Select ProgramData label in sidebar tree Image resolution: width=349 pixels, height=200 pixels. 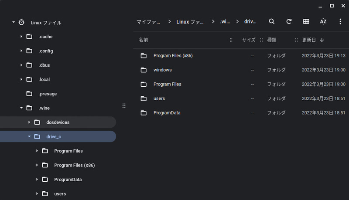point(68,180)
